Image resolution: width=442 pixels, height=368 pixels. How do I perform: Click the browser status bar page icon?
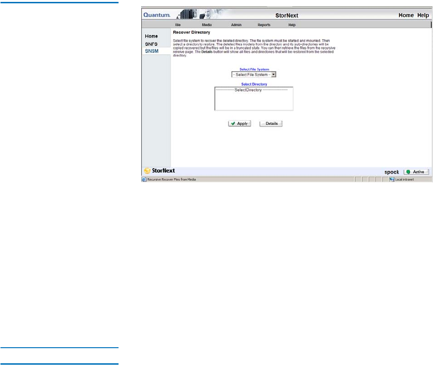pyautogui.click(x=144, y=180)
